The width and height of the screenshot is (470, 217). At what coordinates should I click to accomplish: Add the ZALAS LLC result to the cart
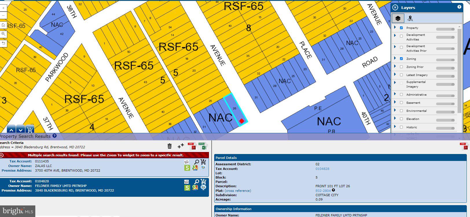click(x=203, y=162)
